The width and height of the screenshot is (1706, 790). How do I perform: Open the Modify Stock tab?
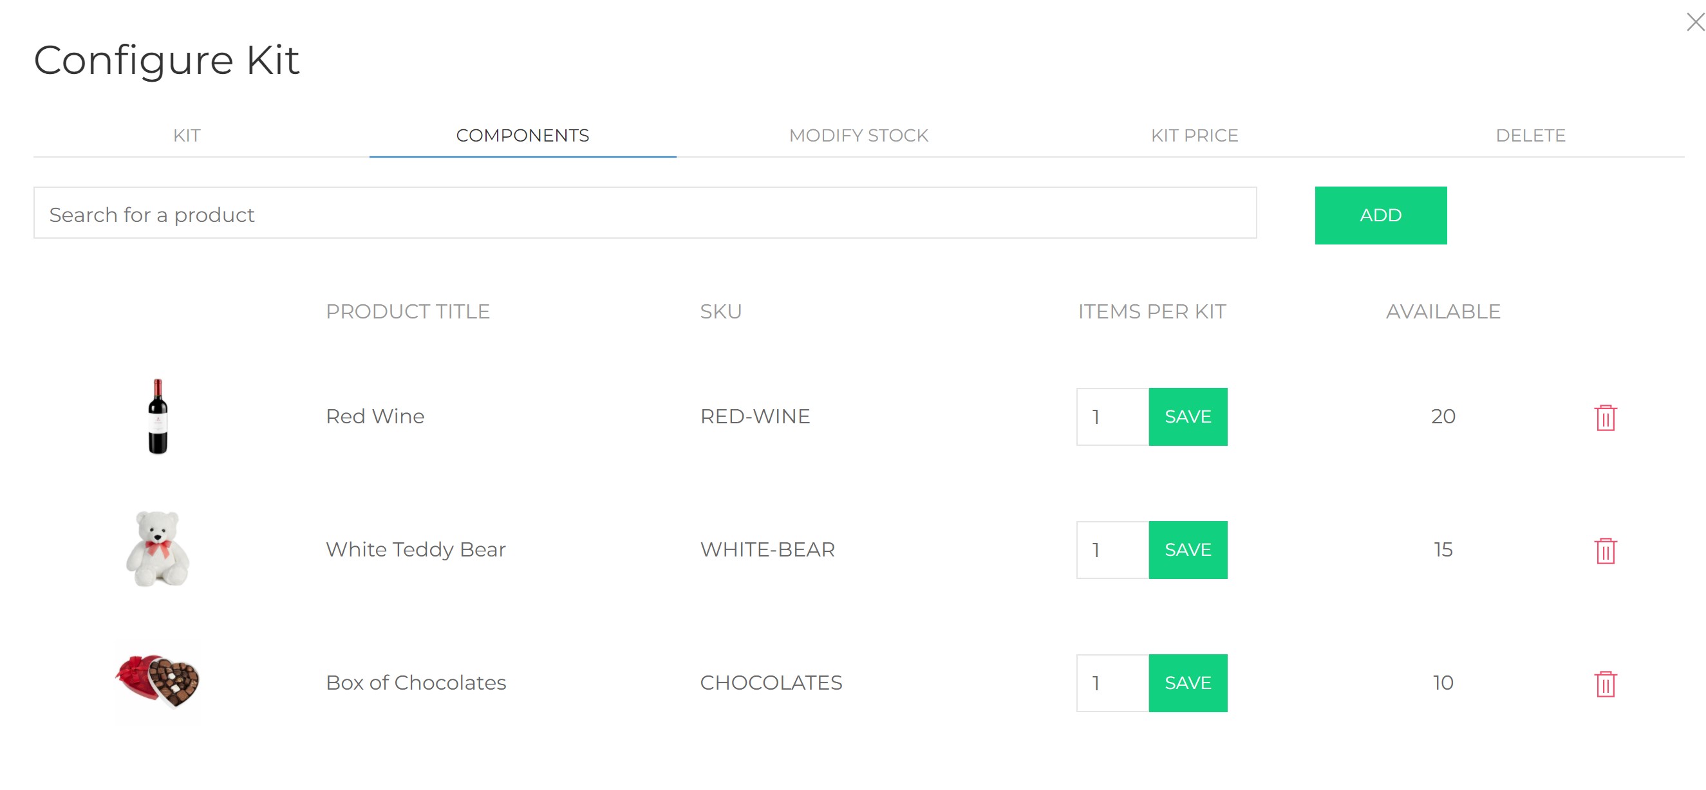click(x=858, y=136)
